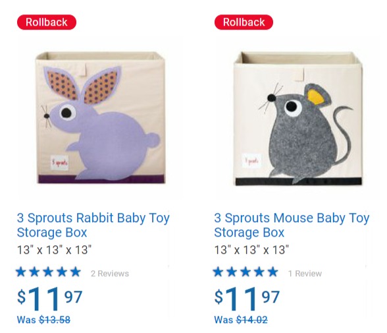The image size is (387, 333).
Task: Click the rabbit box five-star rating
Action: (x=48, y=272)
